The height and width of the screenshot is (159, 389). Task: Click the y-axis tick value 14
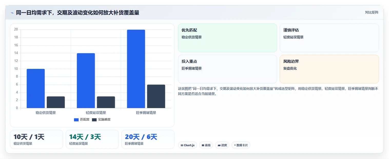click(x=16, y=53)
